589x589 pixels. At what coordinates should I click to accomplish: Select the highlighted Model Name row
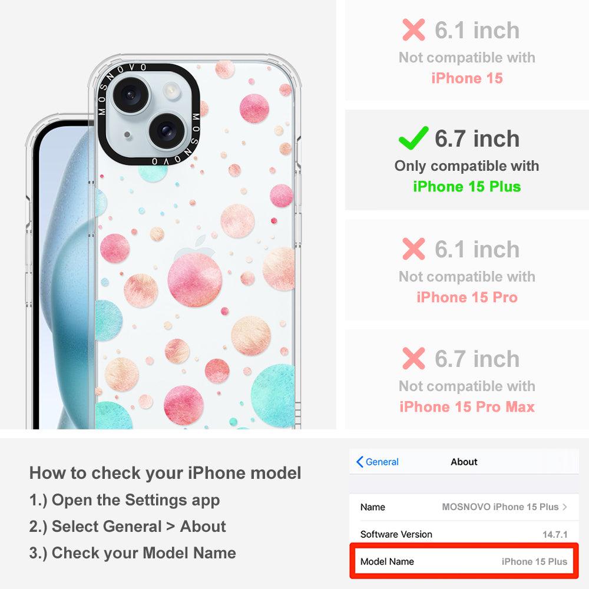point(464,561)
